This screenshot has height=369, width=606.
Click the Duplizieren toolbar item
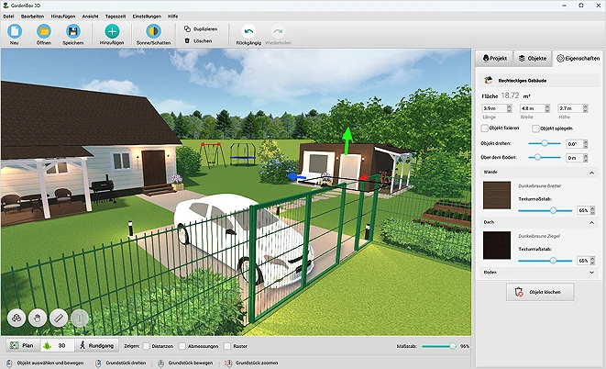pos(201,29)
